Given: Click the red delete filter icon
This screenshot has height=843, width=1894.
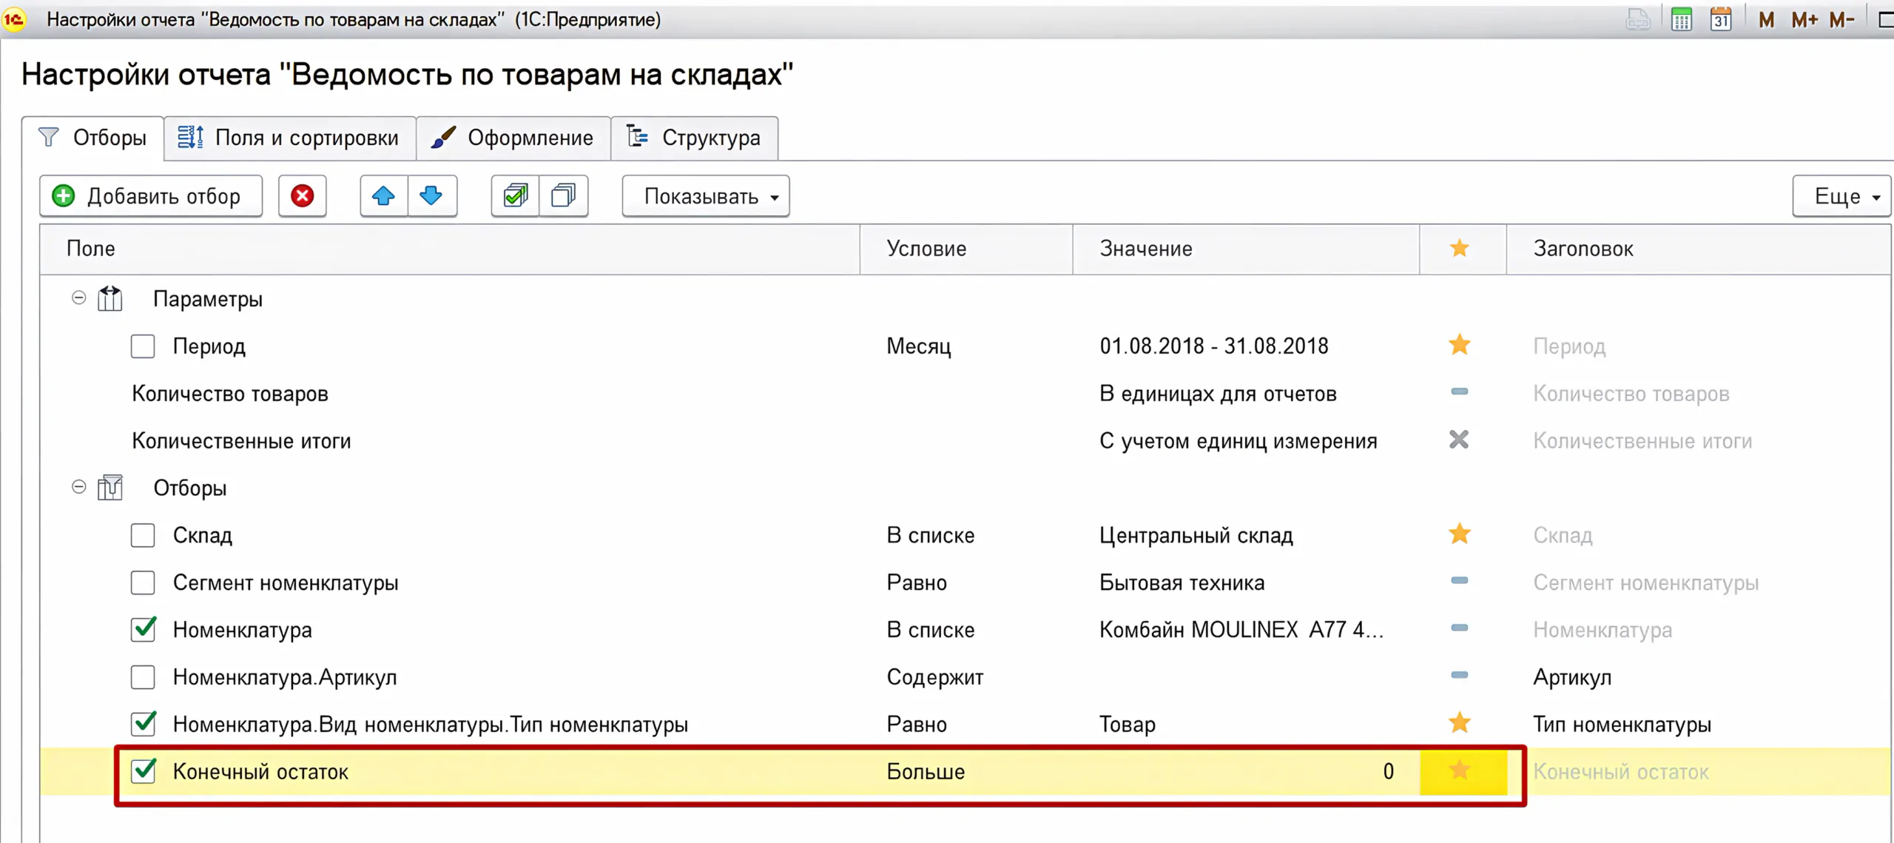Looking at the screenshot, I should pyautogui.click(x=302, y=196).
